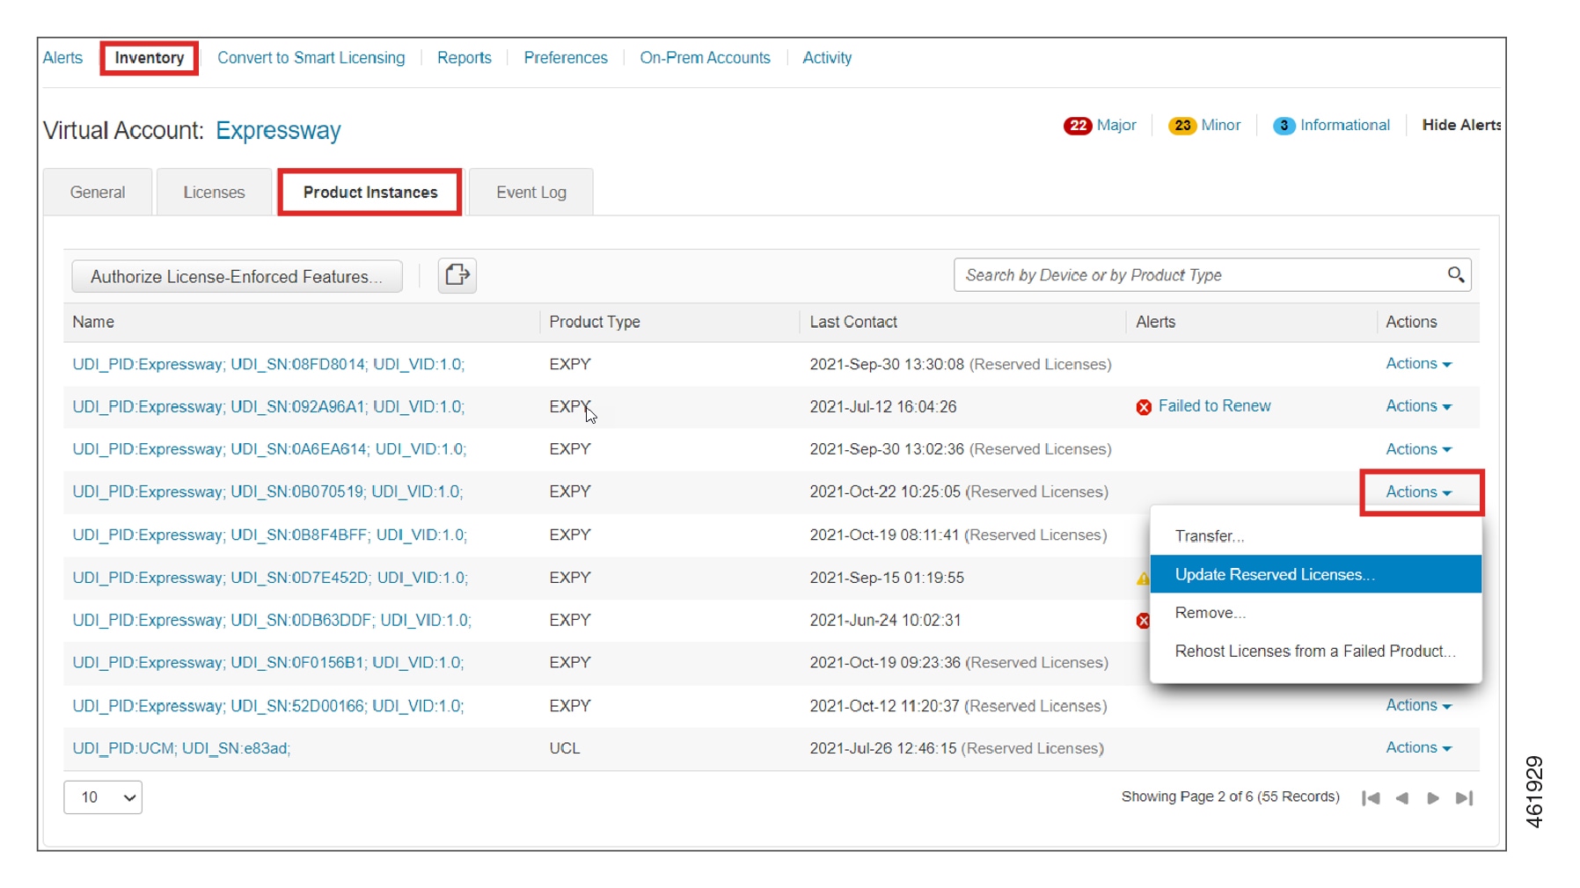The width and height of the screenshot is (1580, 888).
Task: Click the Alerts column header
Action: [x=1155, y=322]
